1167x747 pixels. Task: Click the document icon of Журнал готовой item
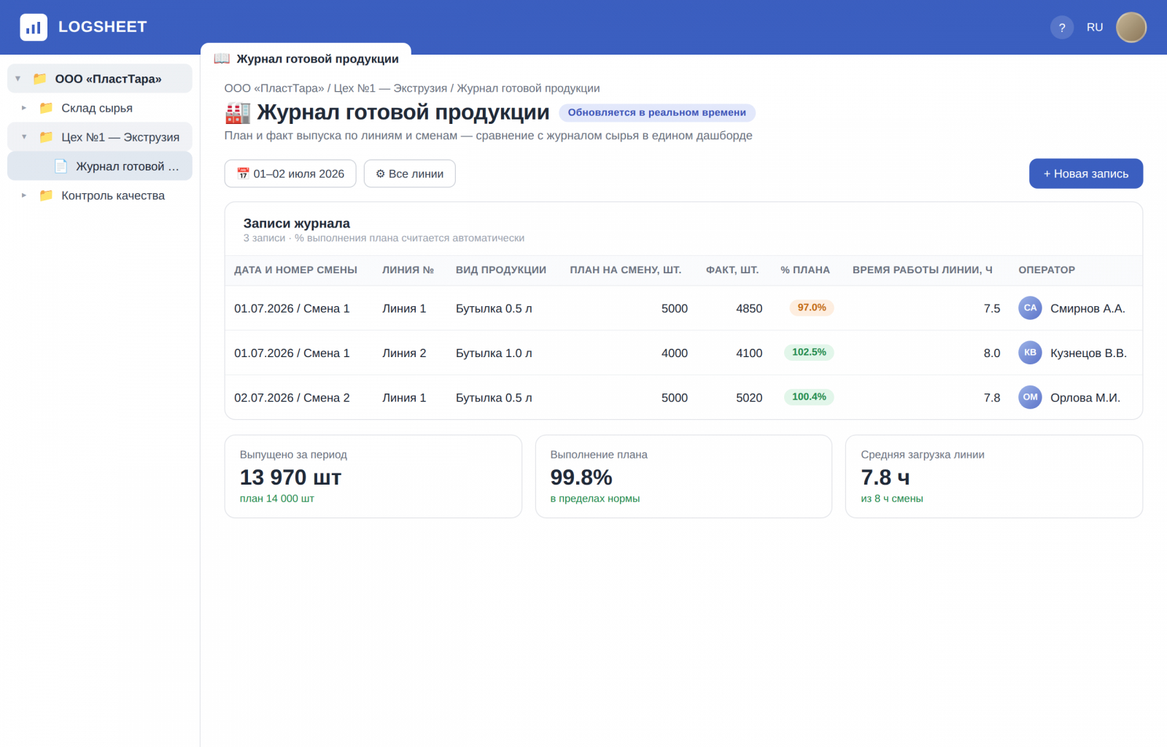pos(61,166)
